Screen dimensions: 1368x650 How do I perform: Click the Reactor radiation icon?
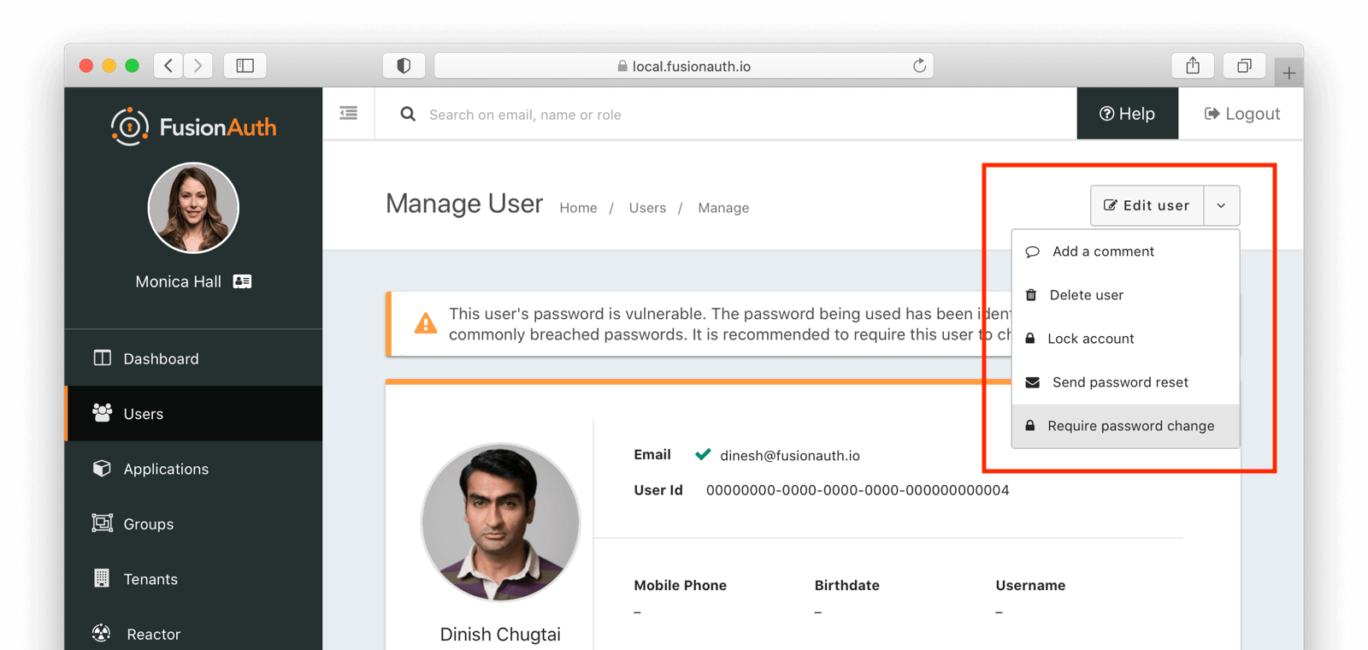click(x=102, y=633)
